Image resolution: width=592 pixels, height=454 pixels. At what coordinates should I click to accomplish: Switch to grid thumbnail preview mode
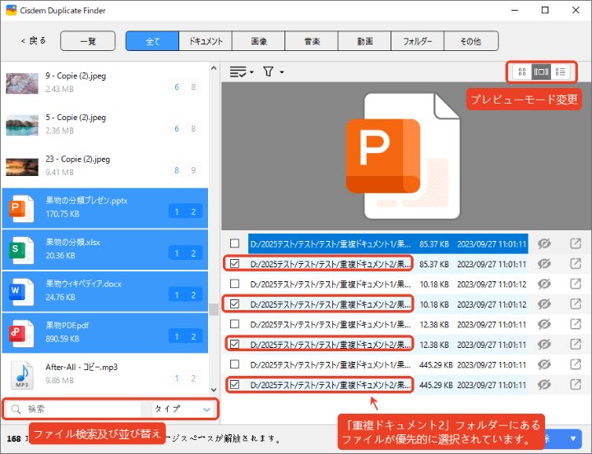click(520, 72)
